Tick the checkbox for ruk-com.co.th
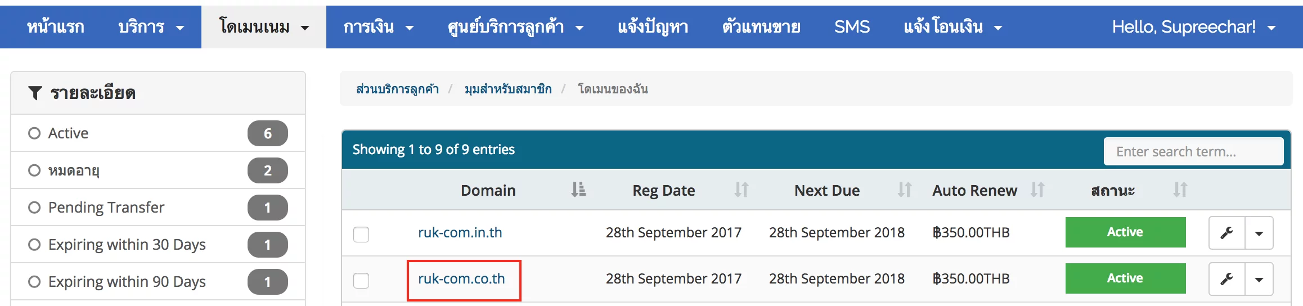This screenshot has width=1303, height=306. (x=361, y=280)
